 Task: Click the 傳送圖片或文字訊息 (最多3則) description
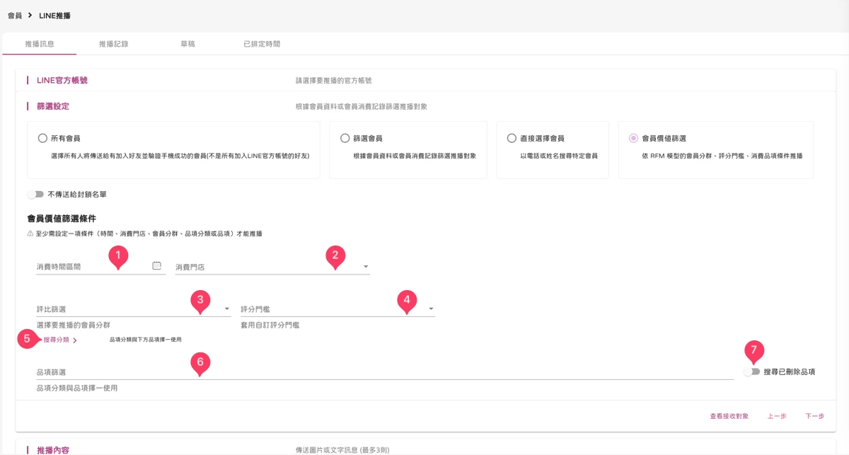pos(342,450)
